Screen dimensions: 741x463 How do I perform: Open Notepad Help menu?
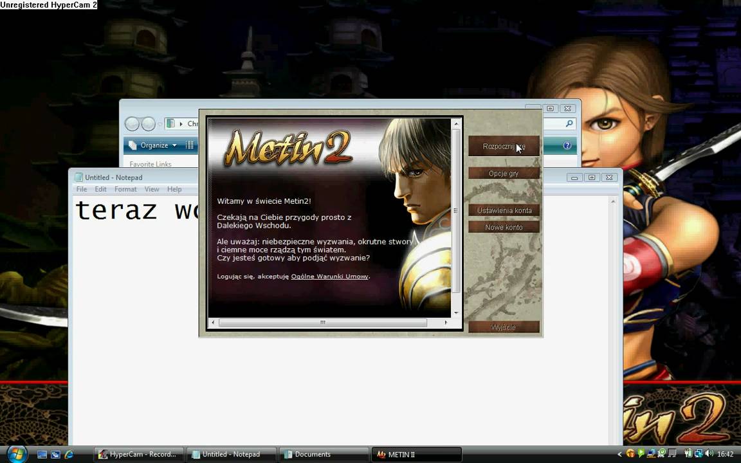[x=174, y=189]
